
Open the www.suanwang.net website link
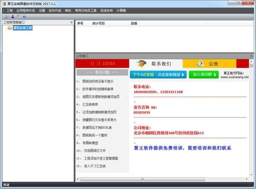coord(235,77)
